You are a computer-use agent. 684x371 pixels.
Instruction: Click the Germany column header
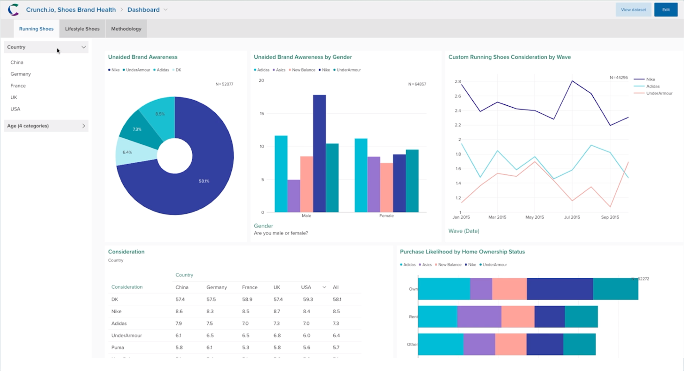coord(216,287)
